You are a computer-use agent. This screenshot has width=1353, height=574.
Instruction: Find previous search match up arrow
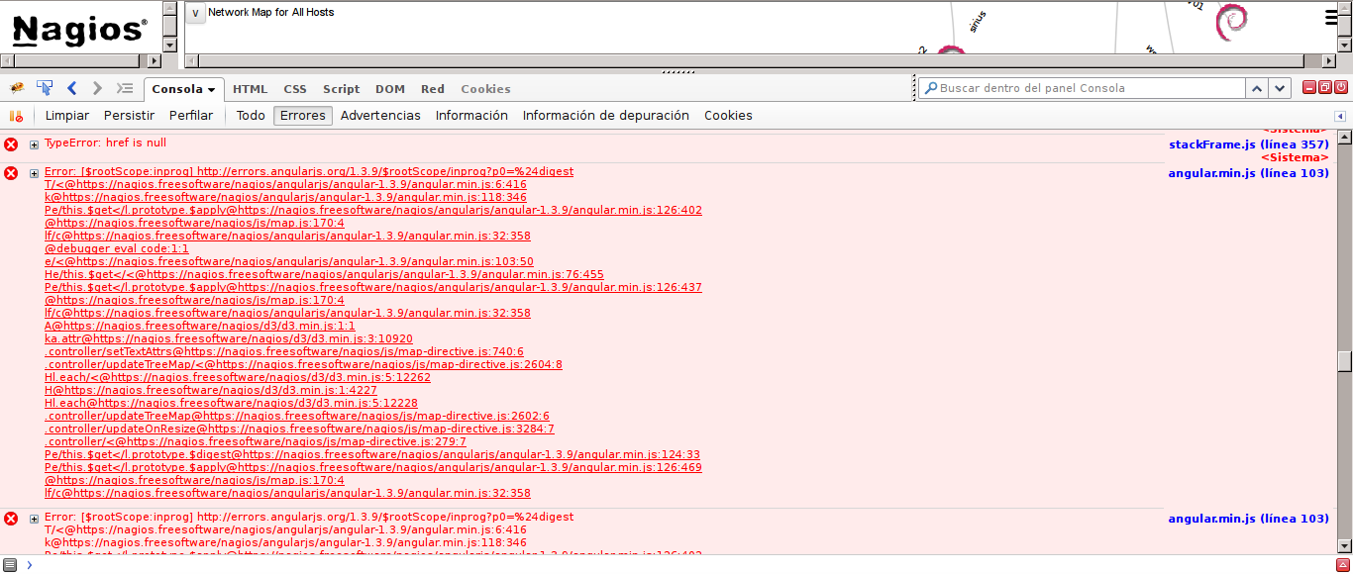[x=1257, y=88]
